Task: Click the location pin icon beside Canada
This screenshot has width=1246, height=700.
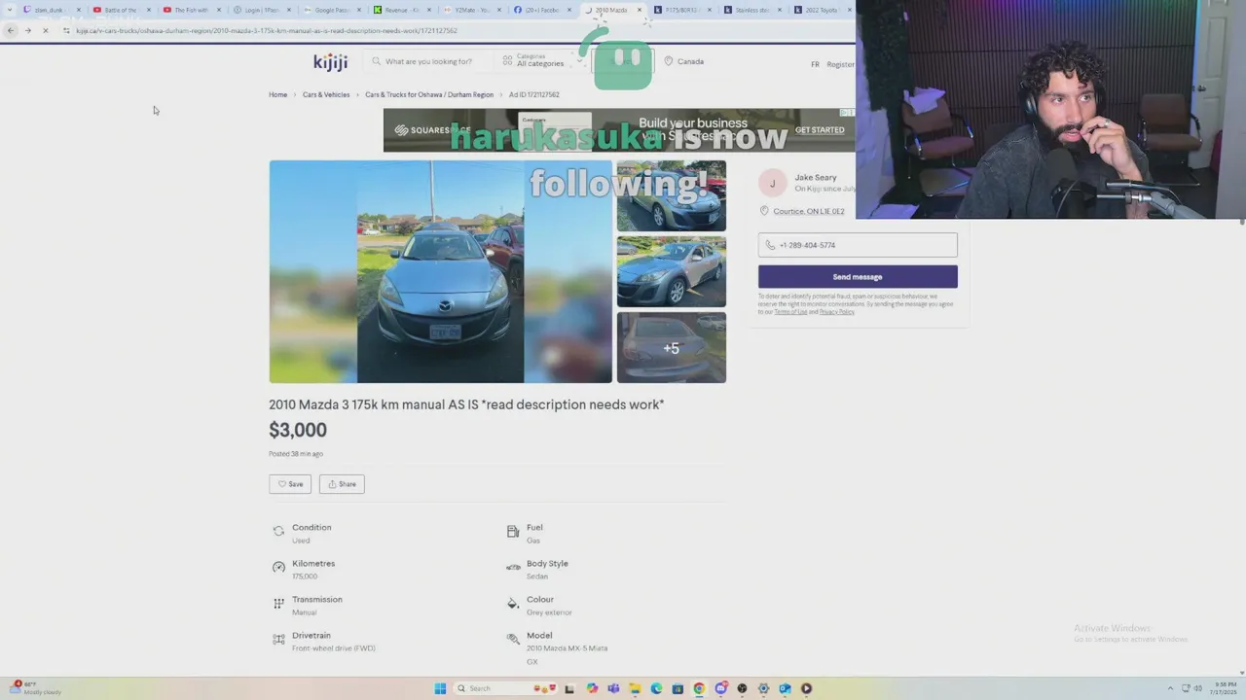Action: click(x=668, y=61)
